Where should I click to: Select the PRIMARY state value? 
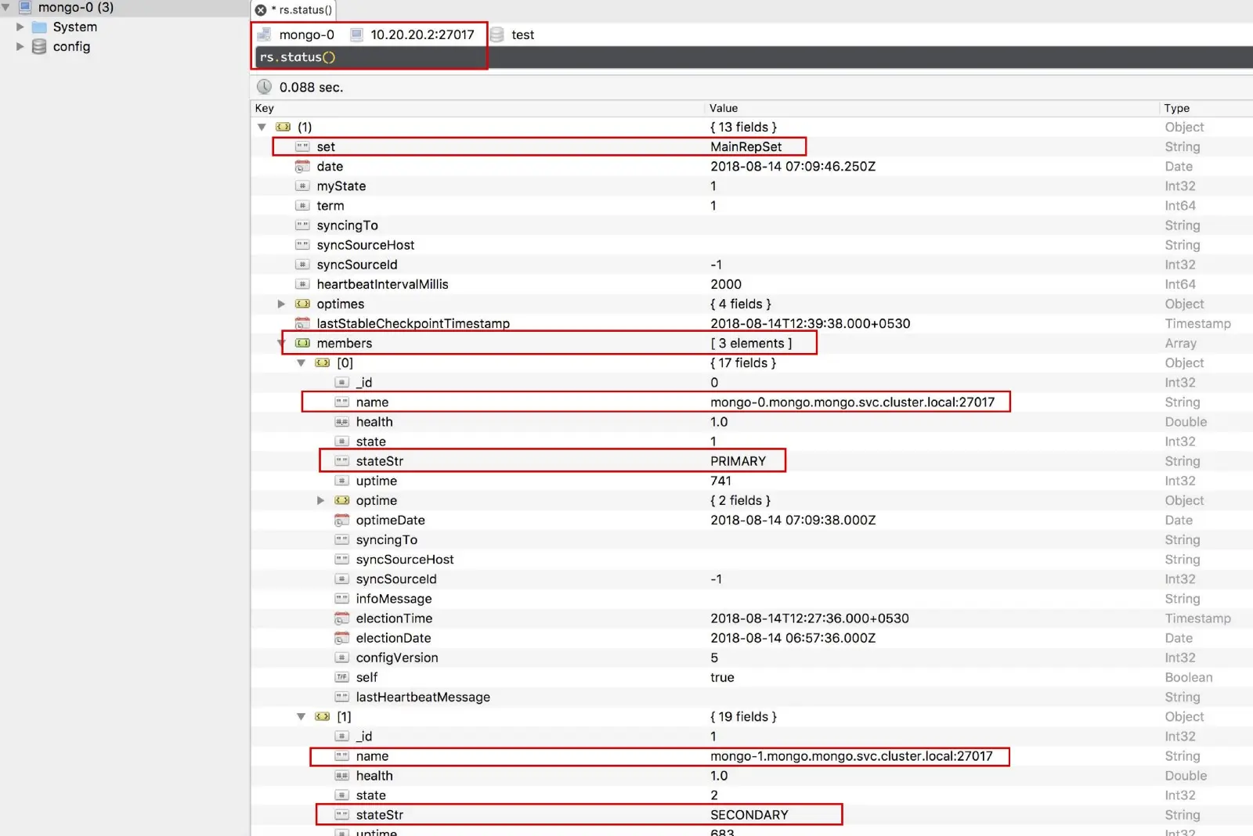[x=738, y=461]
